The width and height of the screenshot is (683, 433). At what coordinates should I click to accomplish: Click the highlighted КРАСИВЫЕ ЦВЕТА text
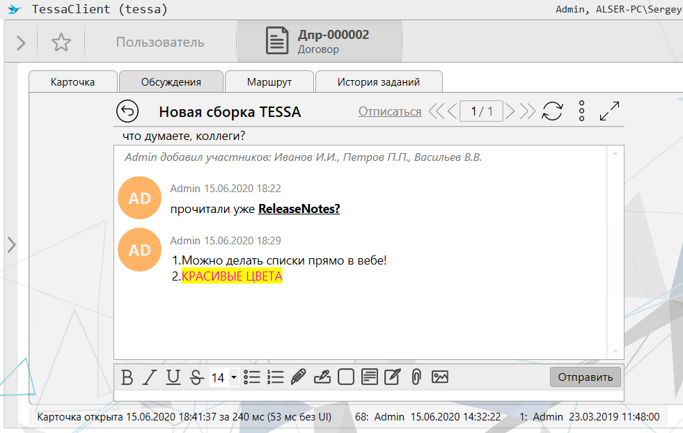(x=232, y=276)
